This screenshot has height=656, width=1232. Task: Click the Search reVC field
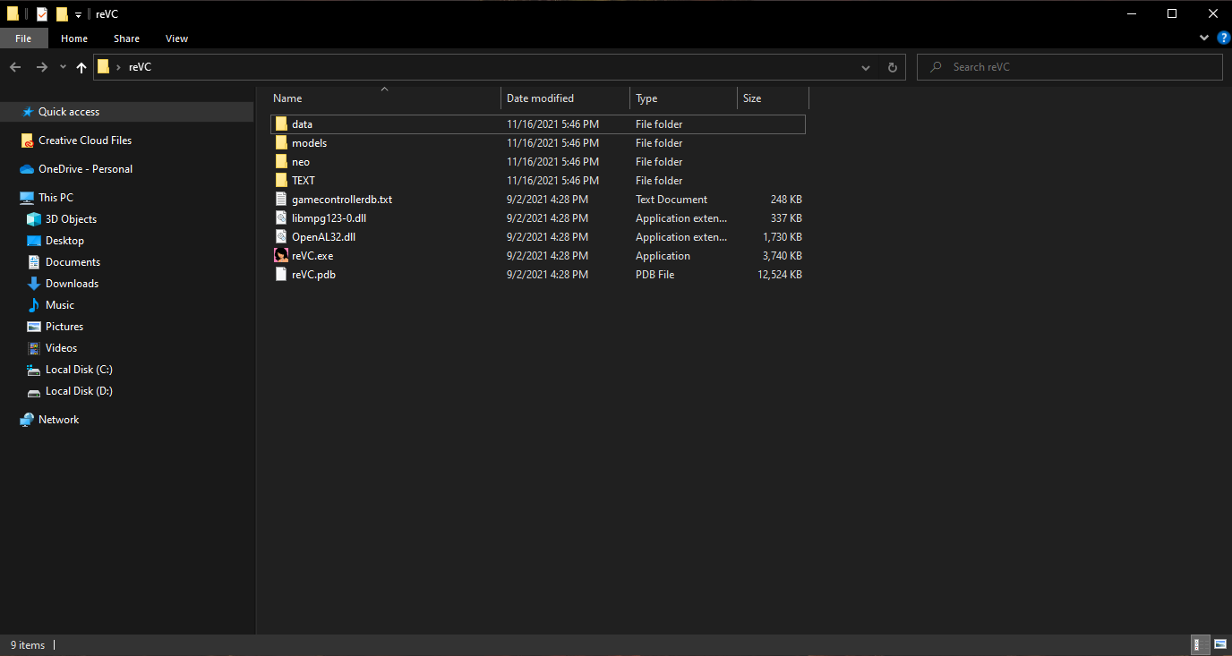[1069, 67]
